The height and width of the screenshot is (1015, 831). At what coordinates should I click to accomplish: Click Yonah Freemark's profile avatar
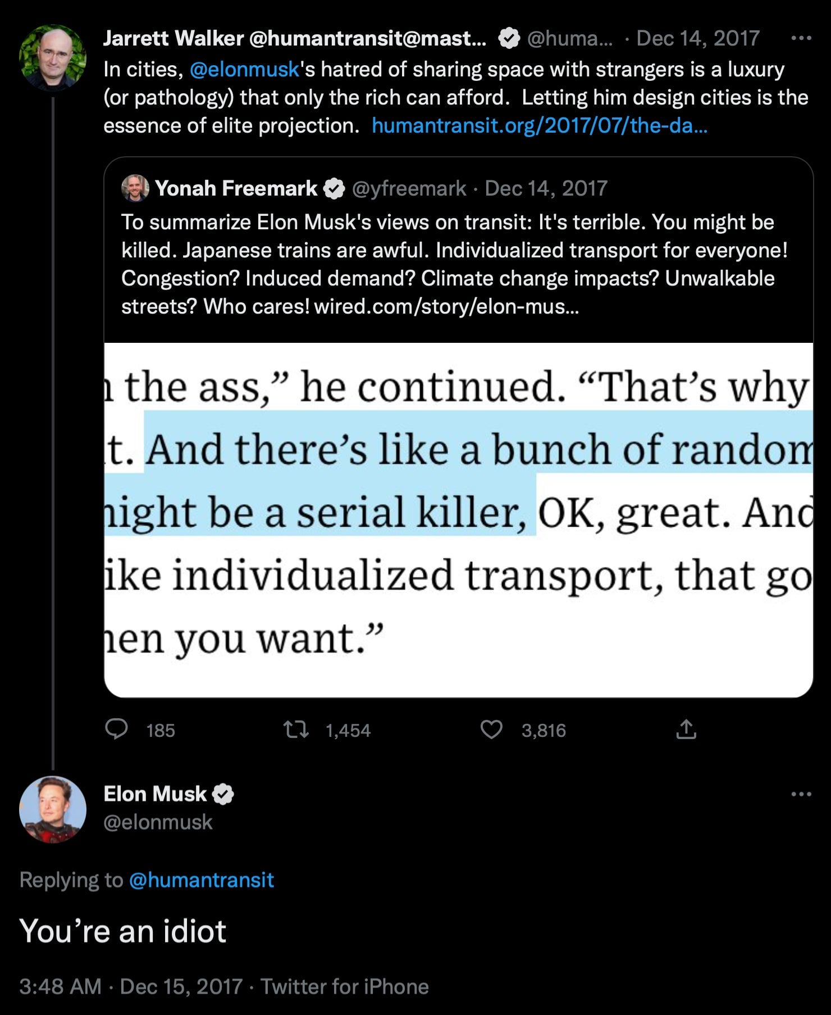tap(135, 188)
